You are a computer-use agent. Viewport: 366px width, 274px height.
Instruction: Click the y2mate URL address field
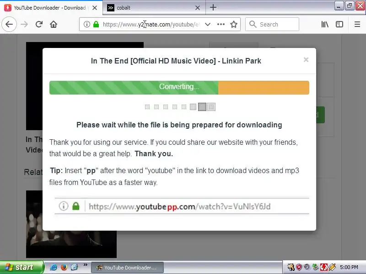coord(151,24)
